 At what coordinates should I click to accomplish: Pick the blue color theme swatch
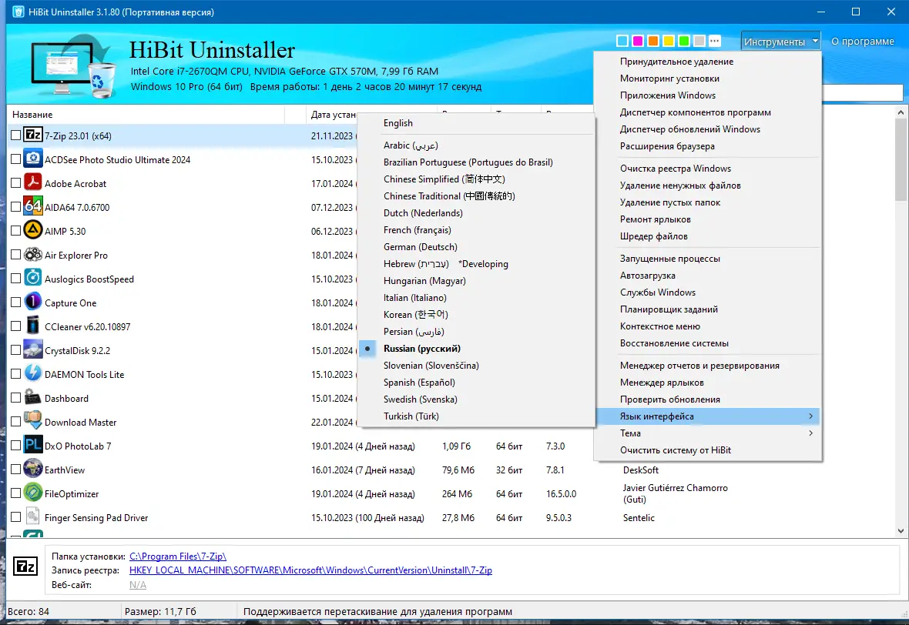[x=622, y=41]
